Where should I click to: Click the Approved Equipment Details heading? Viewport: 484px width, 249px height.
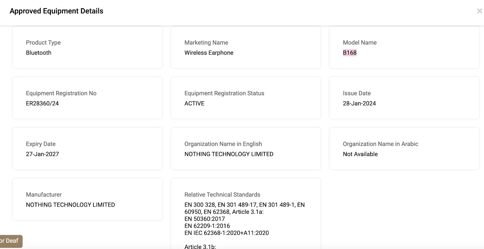[56, 11]
